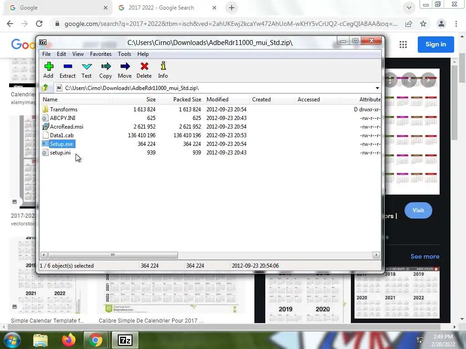Bookmark this page with the star
Image resolution: width=466 pixels, height=349 pixels.
click(423, 24)
